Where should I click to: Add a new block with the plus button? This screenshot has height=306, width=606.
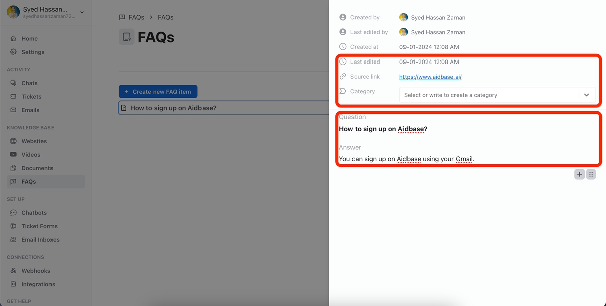coord(579,174)
